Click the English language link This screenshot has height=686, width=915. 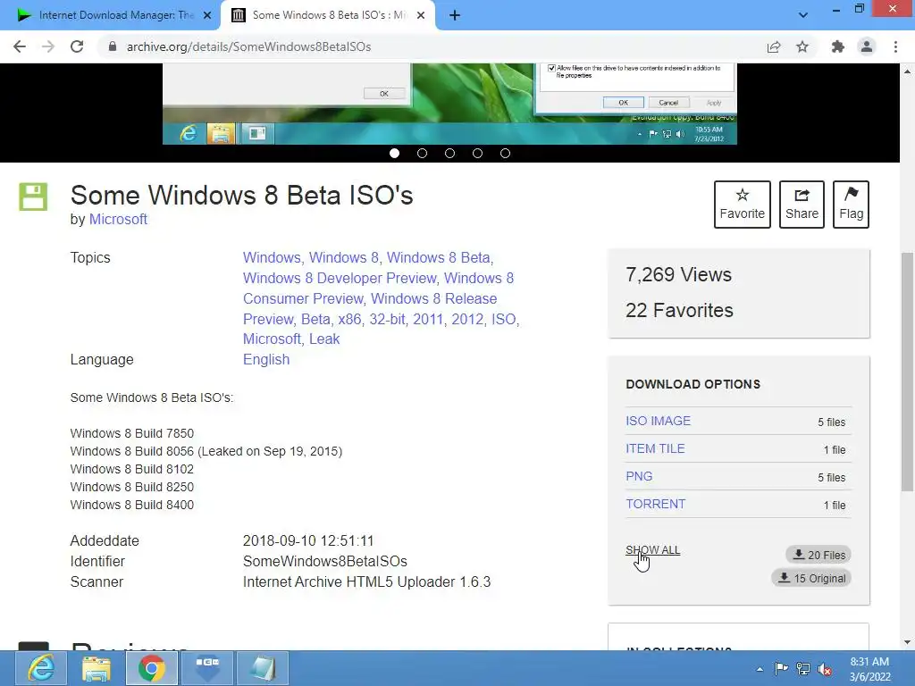(x=266, y=359)
